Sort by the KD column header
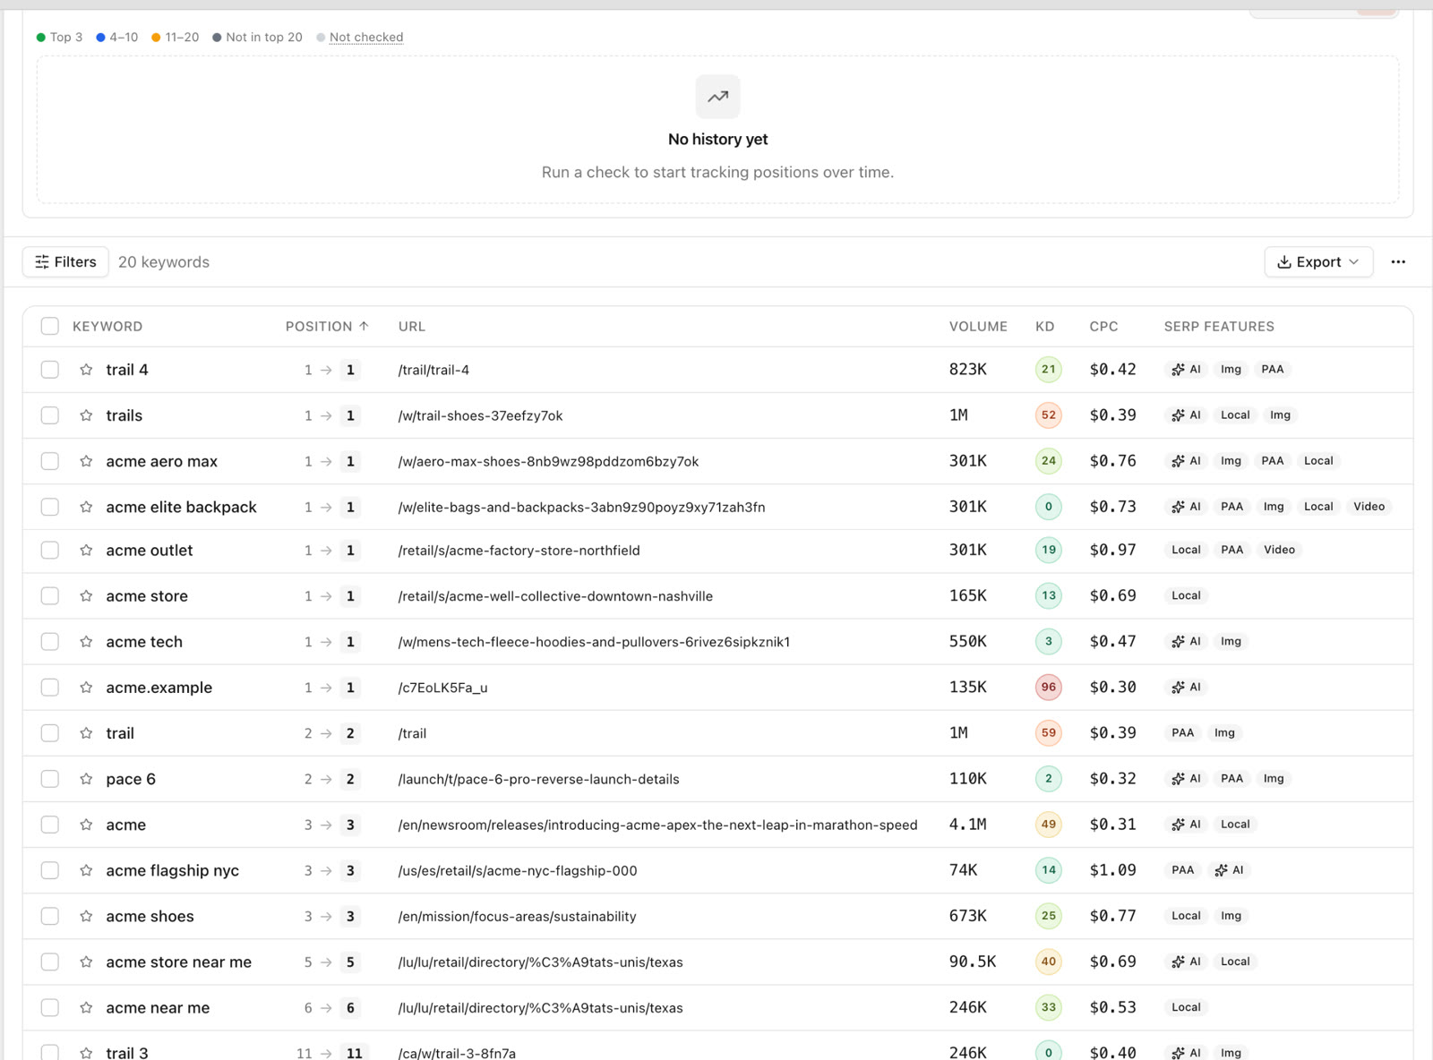Image resolution: width=1433 pixels, height=1060 pixels. [1045, 327]
